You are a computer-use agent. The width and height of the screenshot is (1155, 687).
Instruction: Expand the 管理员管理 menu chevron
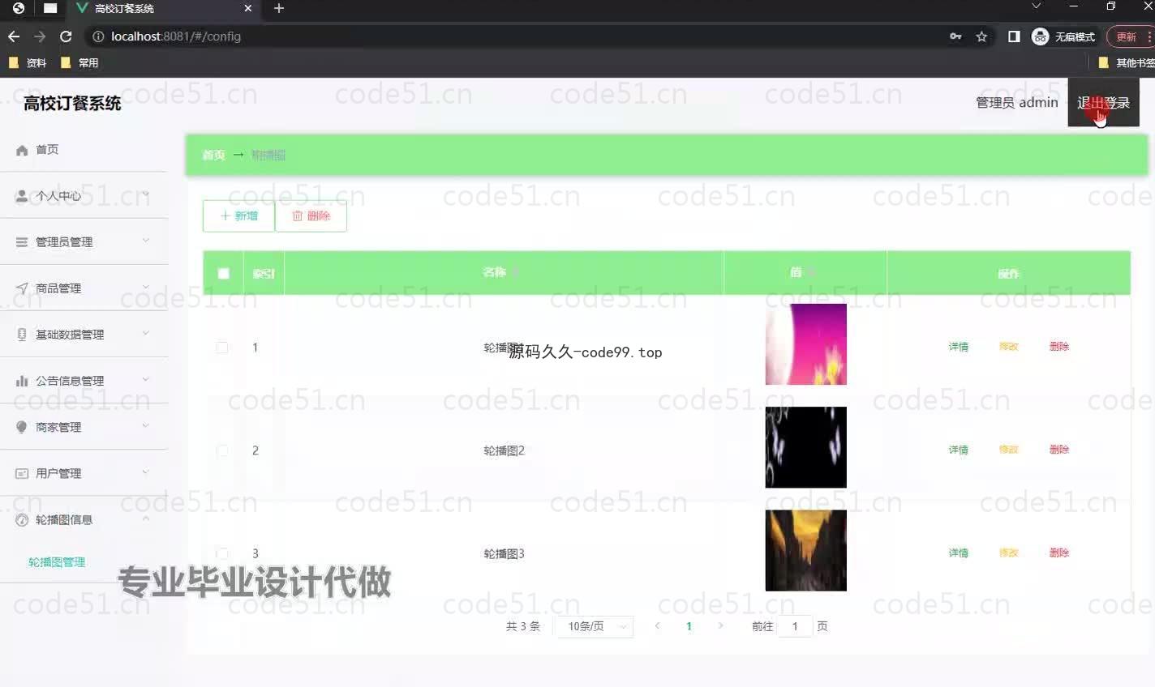(146, 241)
